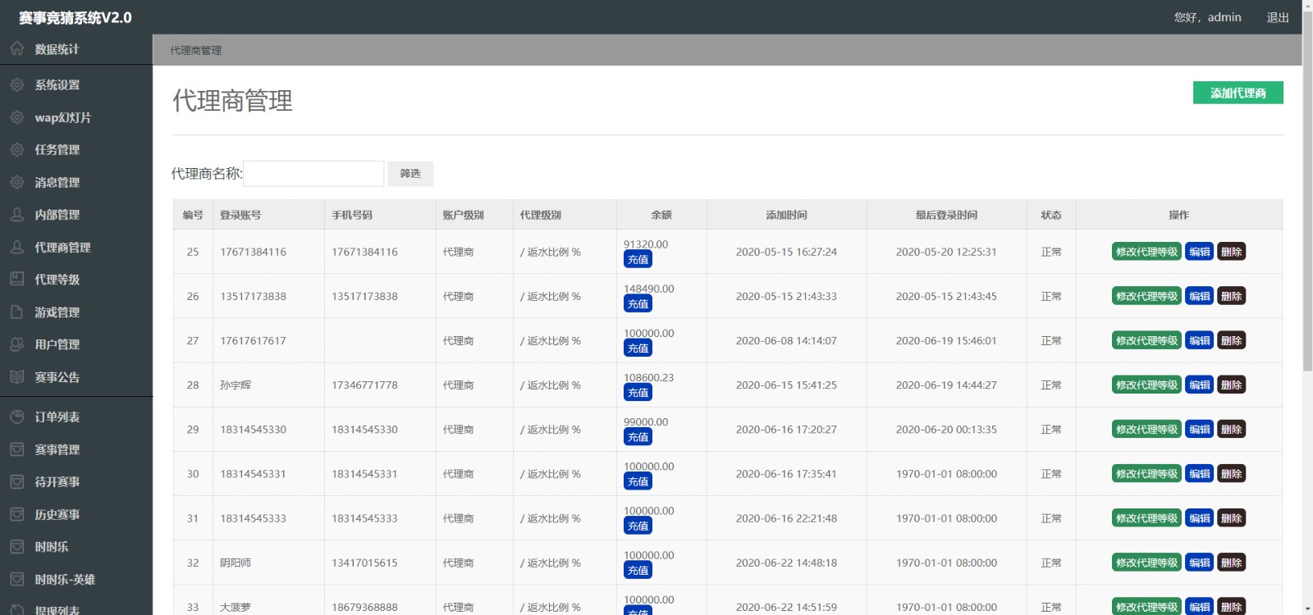Click the users icon beside 用户管理

17,344
